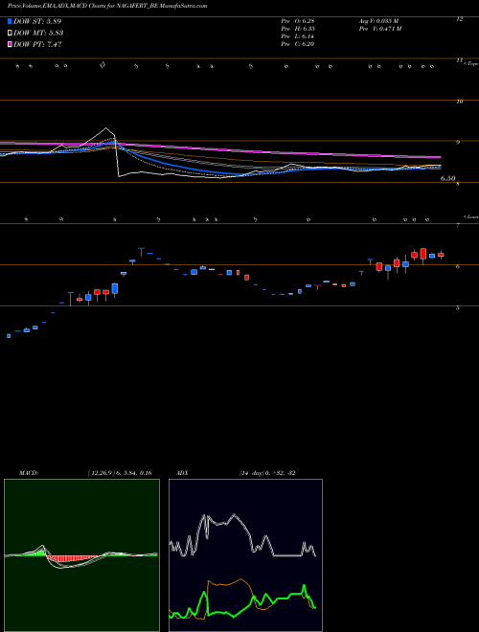This screenshot has width=479, height=632.
Task: Click the 'Pre V: 0.471 M' value
Action: point(379,29)
